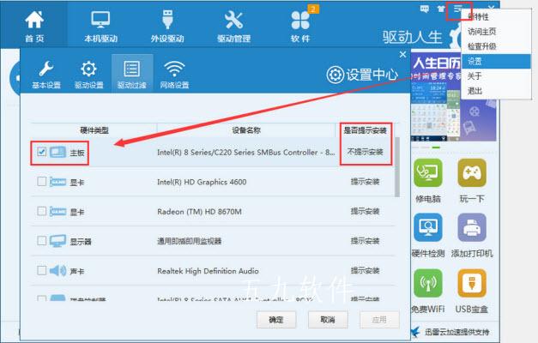538x343 pixels.
Task: Click 提示安装 status for 通用即插即用监视器
Action: click(365, 241)
